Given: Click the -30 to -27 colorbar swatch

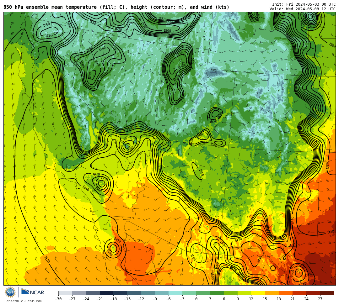Looking at the screenshot, I should click(65, 293).
